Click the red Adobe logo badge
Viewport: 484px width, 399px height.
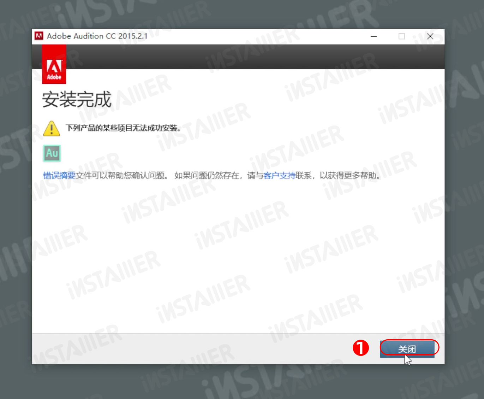pyautogui.click(x=54, y=64)
